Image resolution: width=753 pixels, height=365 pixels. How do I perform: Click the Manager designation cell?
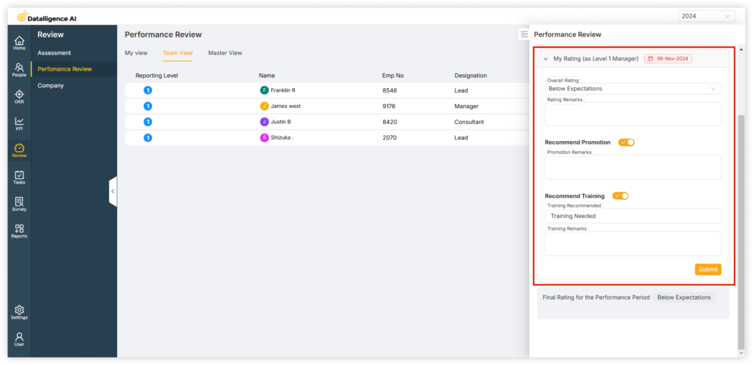(466, 106)
